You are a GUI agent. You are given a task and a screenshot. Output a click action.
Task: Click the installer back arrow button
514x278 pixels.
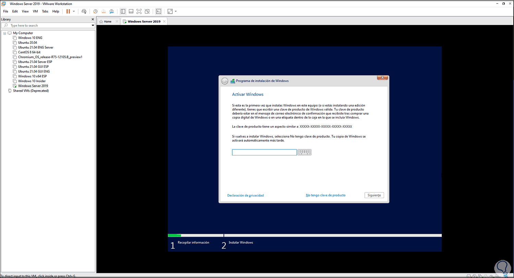click(225, 81)
